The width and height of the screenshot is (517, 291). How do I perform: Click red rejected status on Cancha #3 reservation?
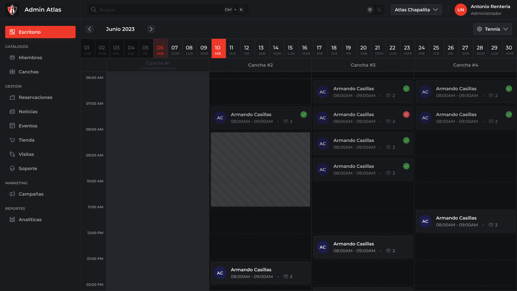point(406,114)
